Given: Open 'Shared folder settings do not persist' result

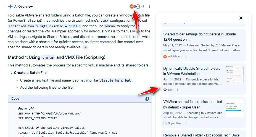Looking at the screenshot, I should coord(199,37).
